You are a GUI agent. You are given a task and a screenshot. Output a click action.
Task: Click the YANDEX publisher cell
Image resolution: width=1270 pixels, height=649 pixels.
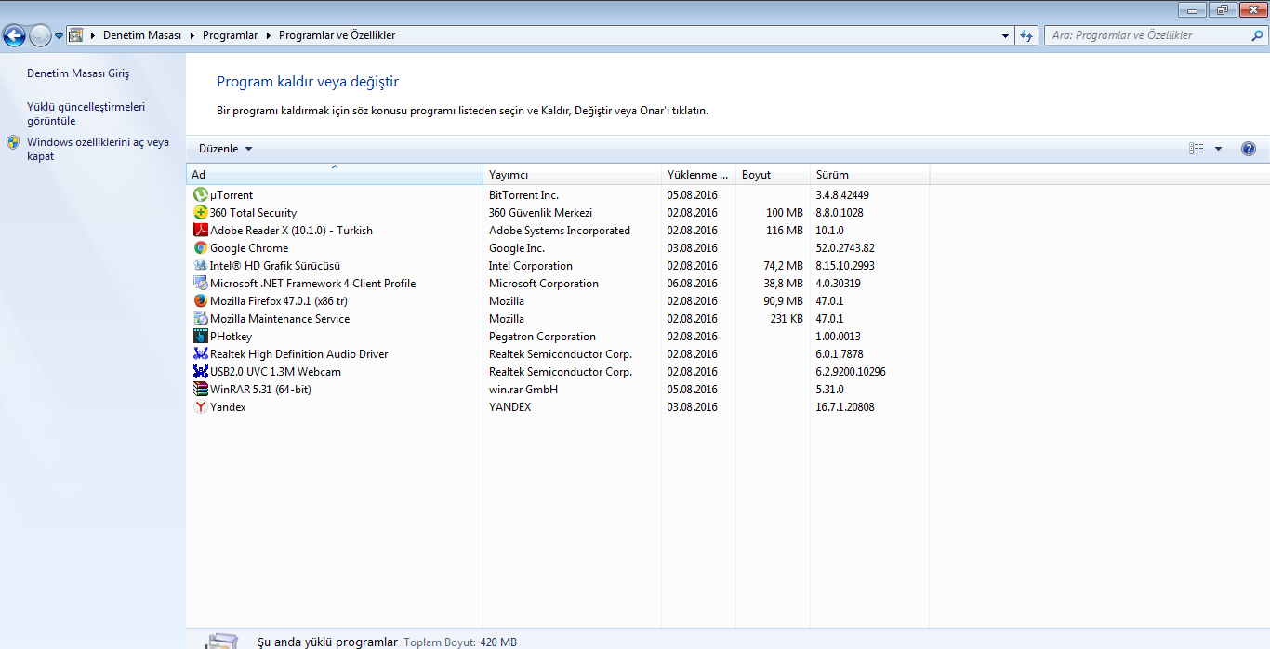(x=510, y=407)
